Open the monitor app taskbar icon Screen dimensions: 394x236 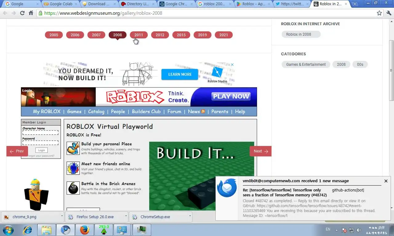pos(142,230)
